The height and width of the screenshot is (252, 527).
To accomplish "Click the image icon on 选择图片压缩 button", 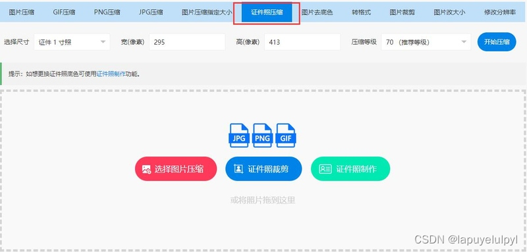I will pos(146,169).
